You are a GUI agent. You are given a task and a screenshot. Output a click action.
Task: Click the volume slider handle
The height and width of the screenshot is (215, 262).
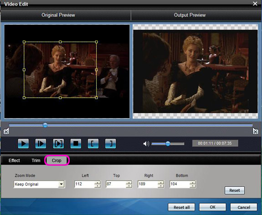(x=168, y=143)
